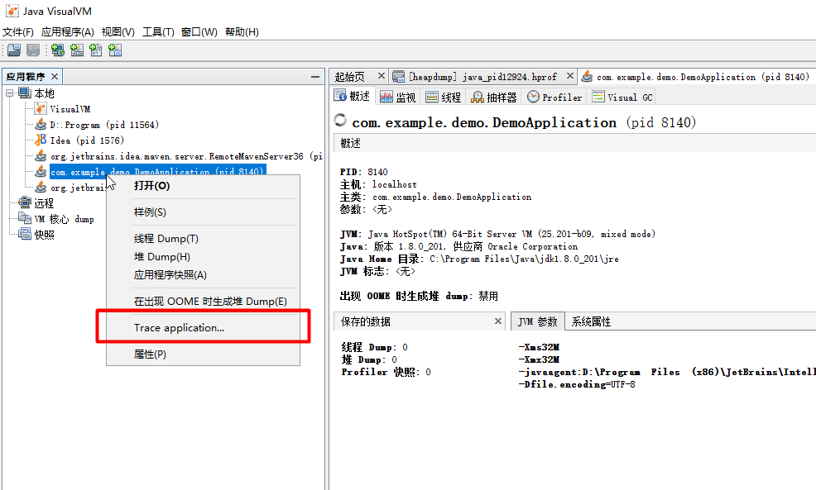
Task: Click the Profiler subtab clock icon
Action: tap(533, 96)
